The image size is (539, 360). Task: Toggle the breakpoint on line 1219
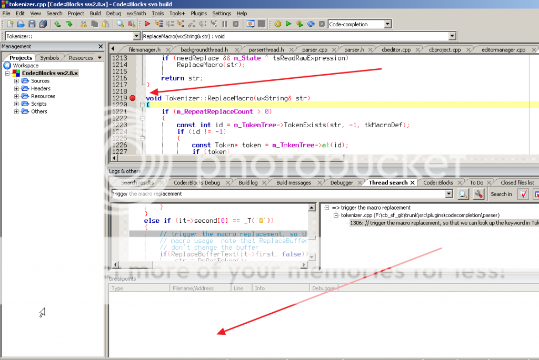pos(132,98)
